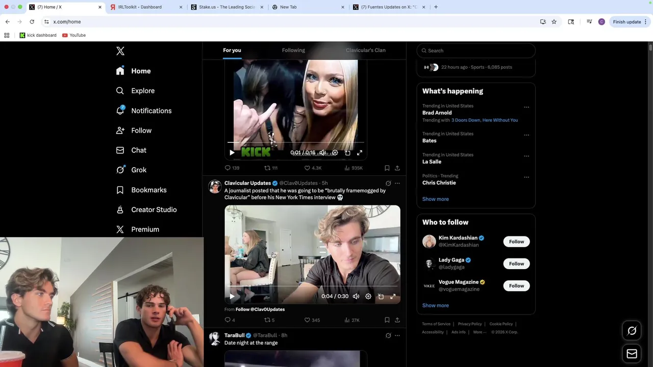Click the X logo in sidebar
This screenshot has width=653, height=367.
(x=120, y=51)
